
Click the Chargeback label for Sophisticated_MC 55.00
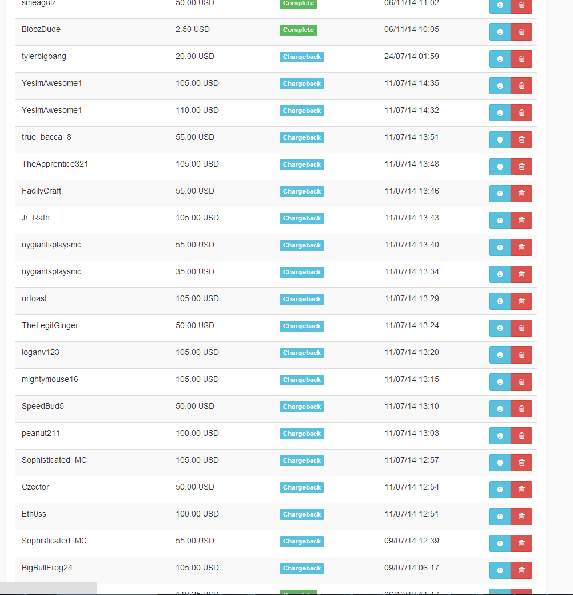click(x=302, y=542)
